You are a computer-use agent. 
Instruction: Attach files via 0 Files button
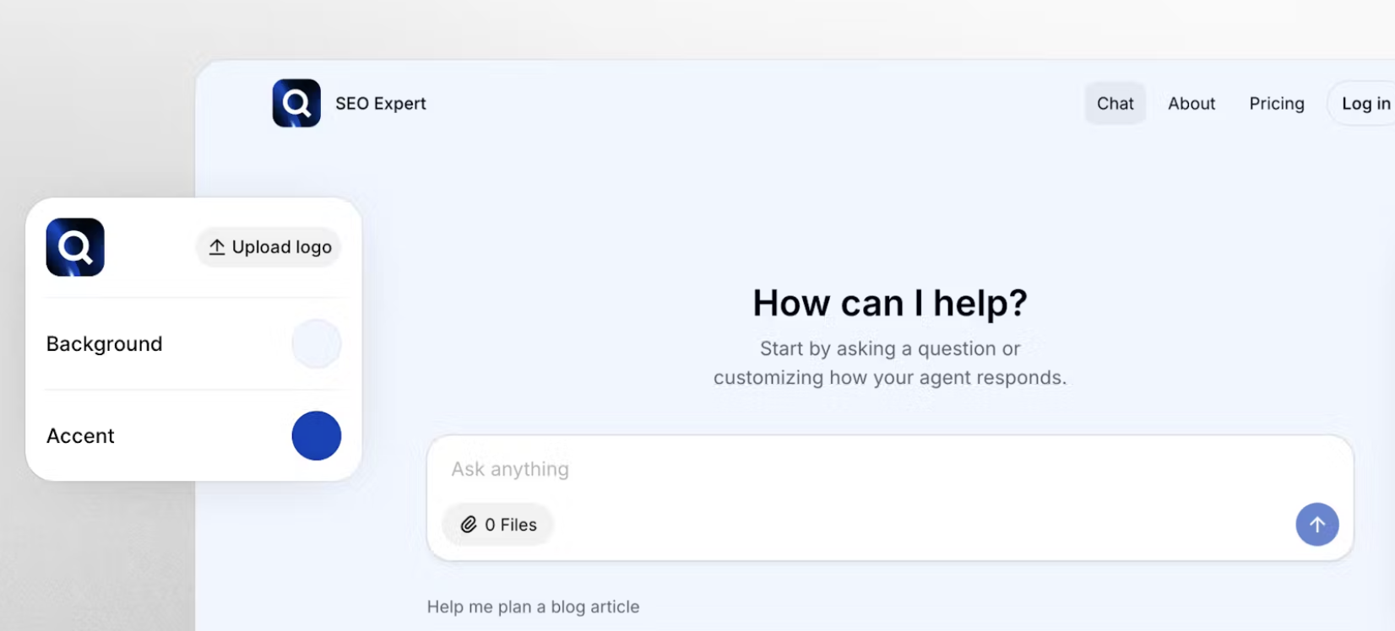coord(498,525)
